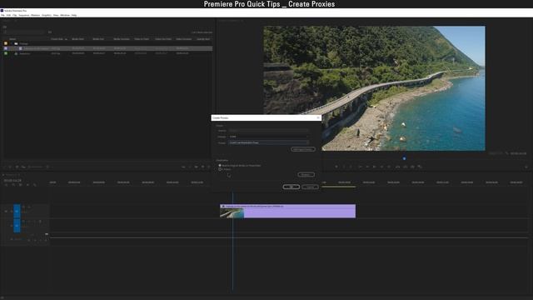Toggle V1 track output eye
Image resolution: width=533 pixels, height=300 pixels.
[x=28, y=207]
